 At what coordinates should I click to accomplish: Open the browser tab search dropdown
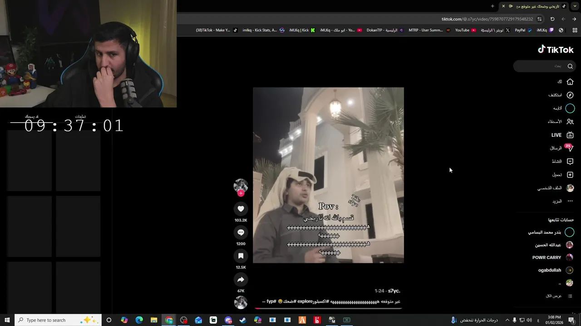[x=575, y=6]
